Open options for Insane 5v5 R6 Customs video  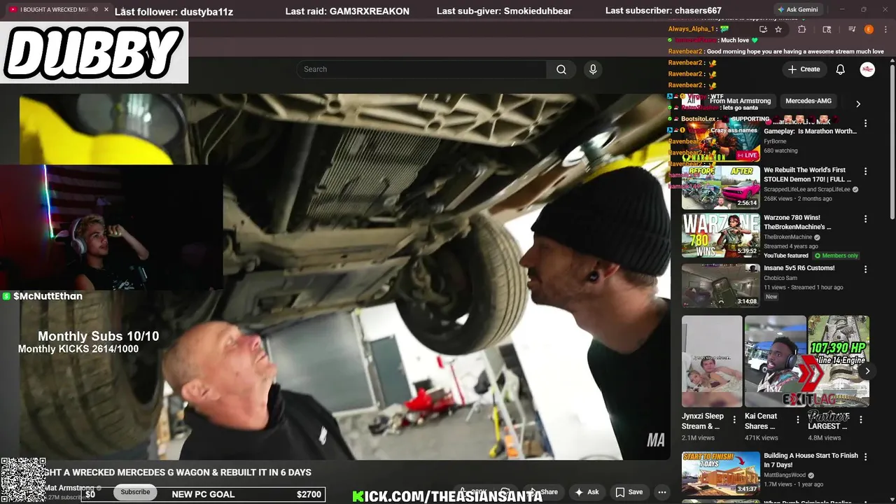pos(865,269)
